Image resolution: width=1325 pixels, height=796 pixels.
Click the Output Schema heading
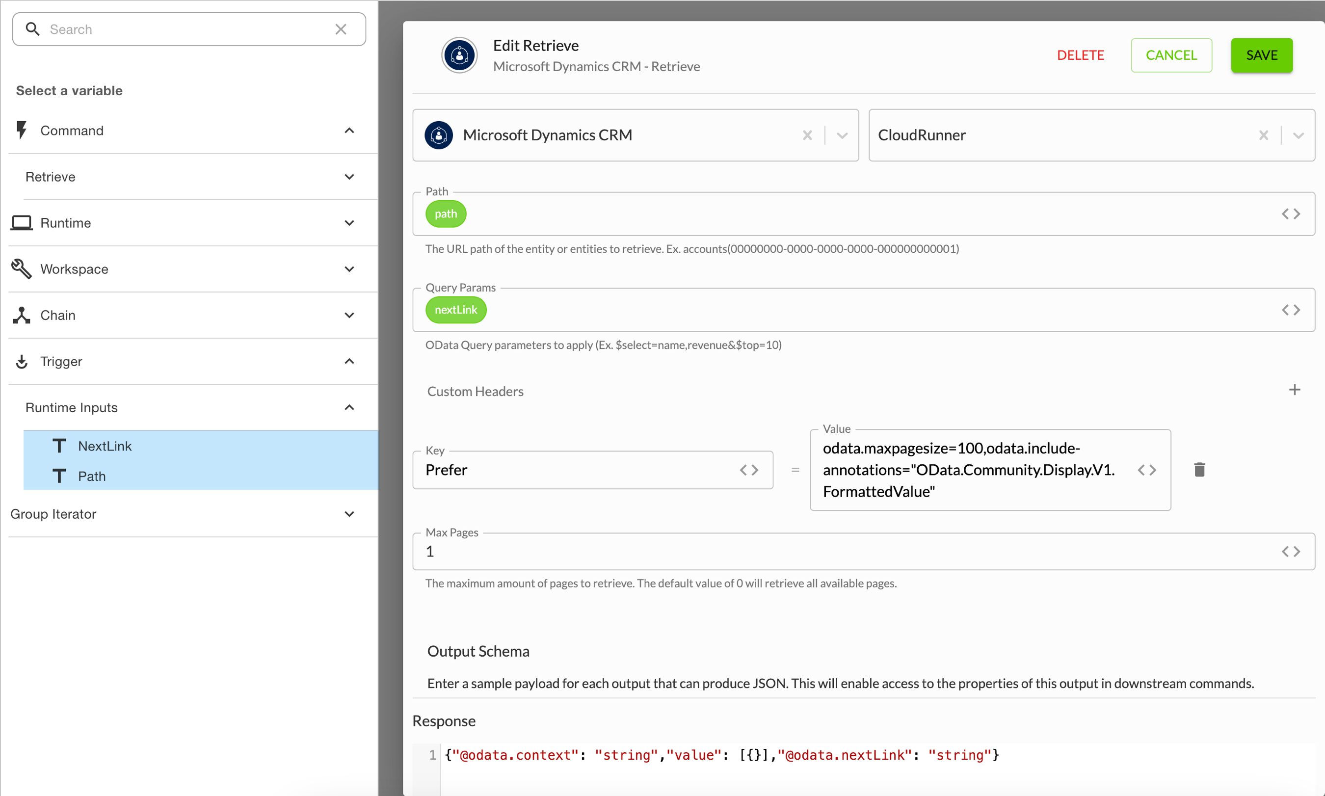click(x=478, y=651)
